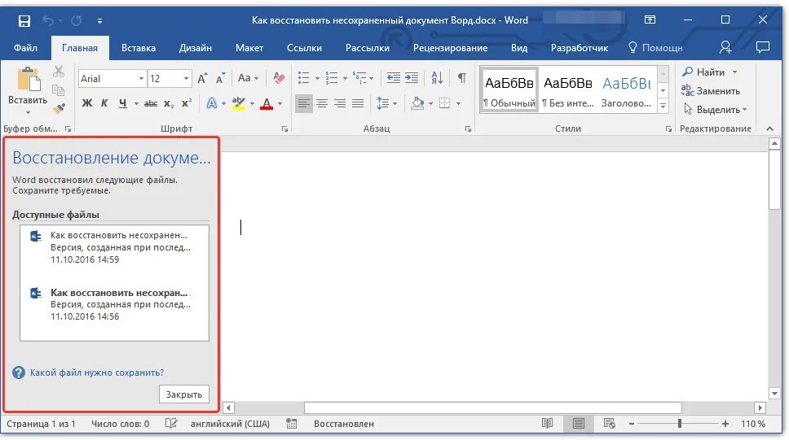Toggle print layout view in status bar

579,424
